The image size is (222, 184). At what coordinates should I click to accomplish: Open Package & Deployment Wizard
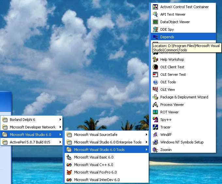(183, 97)
